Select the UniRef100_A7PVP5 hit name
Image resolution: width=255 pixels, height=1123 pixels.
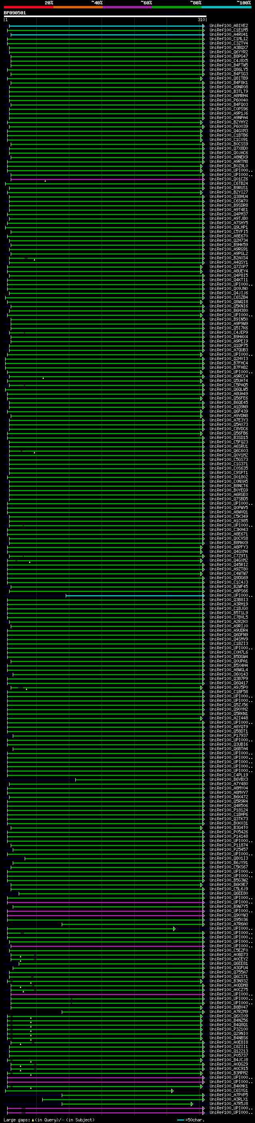[x=229, y=1095]
